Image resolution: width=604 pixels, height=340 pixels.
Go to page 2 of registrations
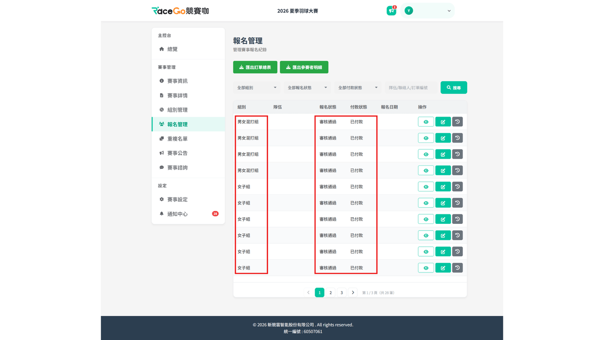[331, 292]
